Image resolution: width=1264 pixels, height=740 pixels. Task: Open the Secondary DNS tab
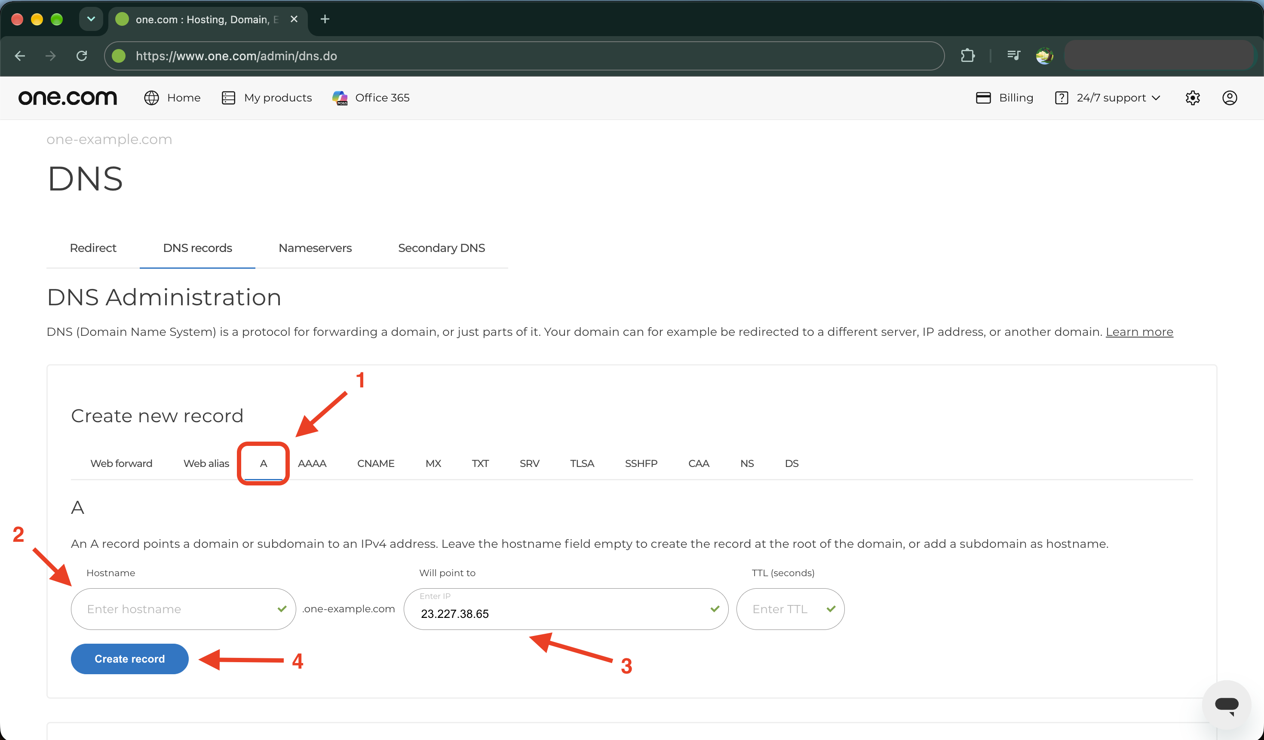point(442,248)
